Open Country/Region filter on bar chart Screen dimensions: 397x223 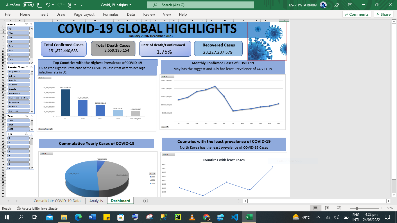pos(46,129)
